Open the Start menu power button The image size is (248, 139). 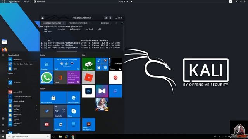pos(3,131)
